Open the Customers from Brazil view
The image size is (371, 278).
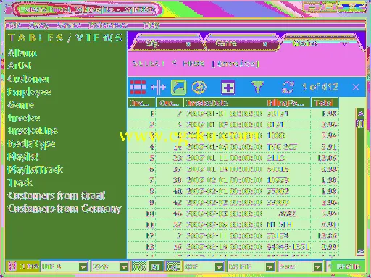pos(57,195)
